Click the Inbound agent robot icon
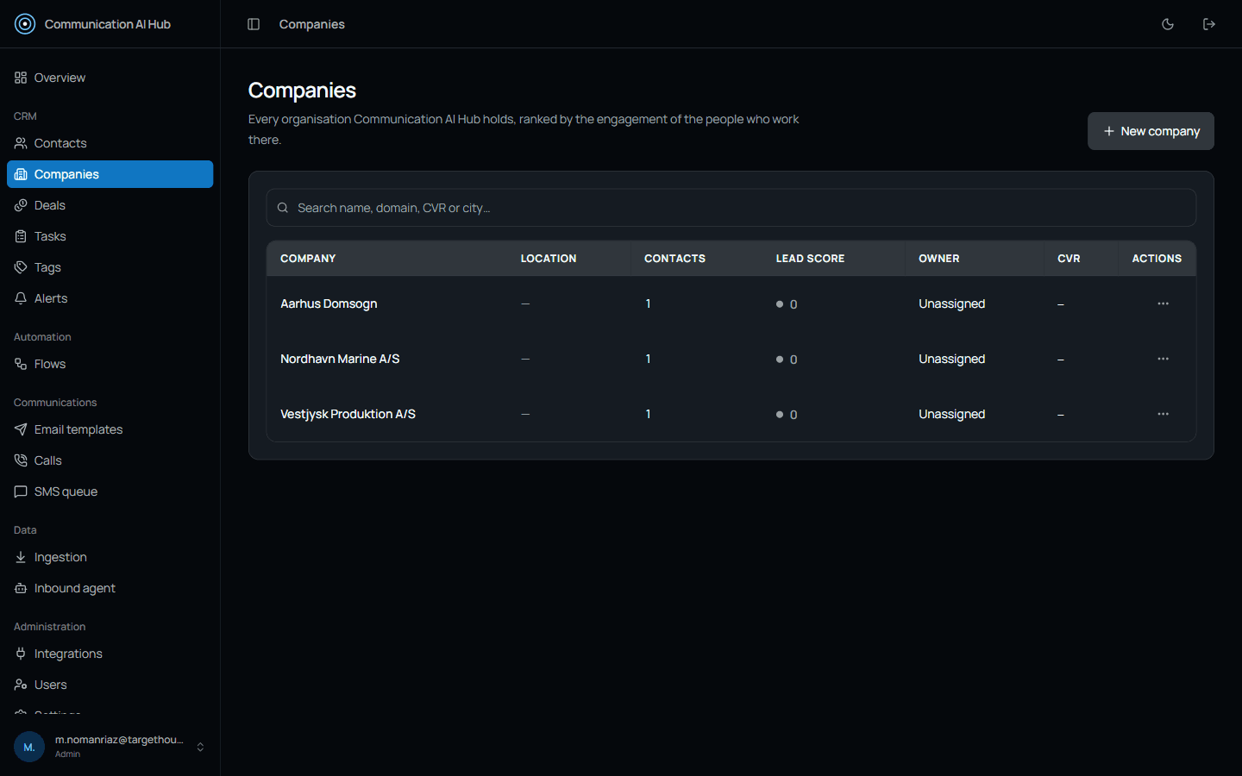Viewport: 1242px width, 776px height. coord(21,588)
